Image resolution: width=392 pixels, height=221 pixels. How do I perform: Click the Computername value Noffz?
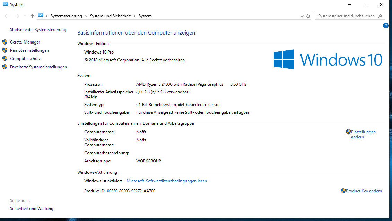[x=141, y=132]
